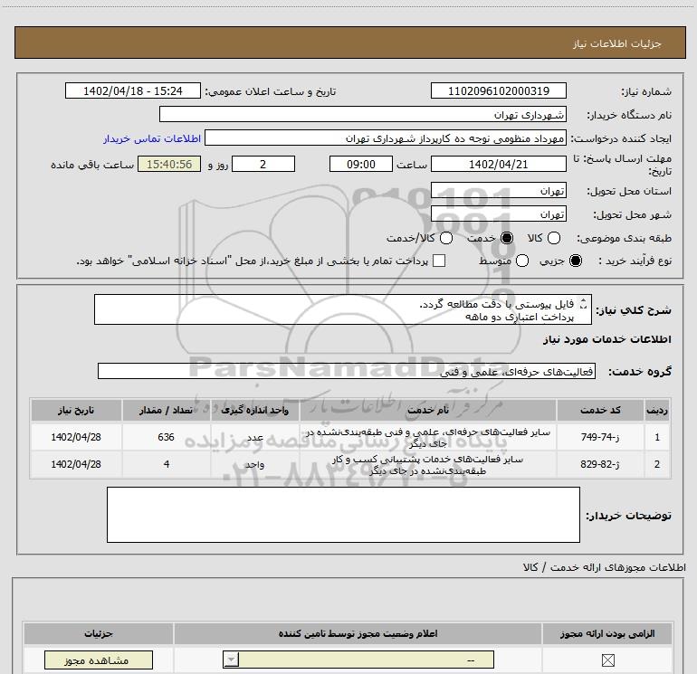The width and height of the screenshot is (697, 674).
Task: Click the گروه خدمت field
Action: [347, 372]
